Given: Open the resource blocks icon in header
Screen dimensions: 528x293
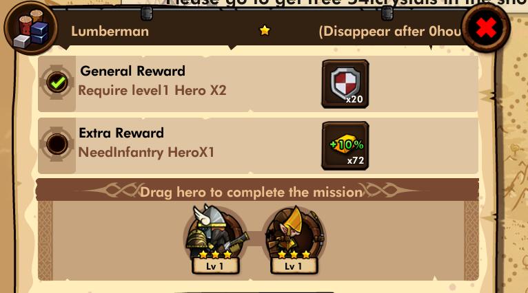Looking at the screenshot, I should point(30,28).
